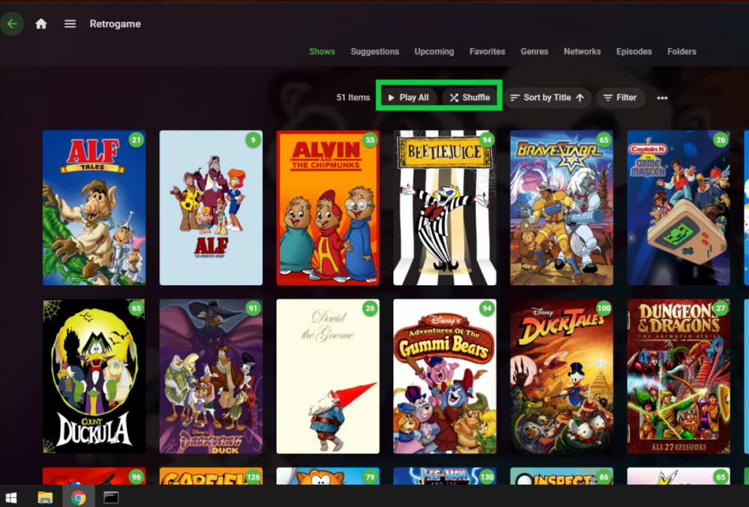Click the 21 episode badge on ALF Tales
Screen dimensions: 749x507
pyautogui.click(x=136, y=140)
